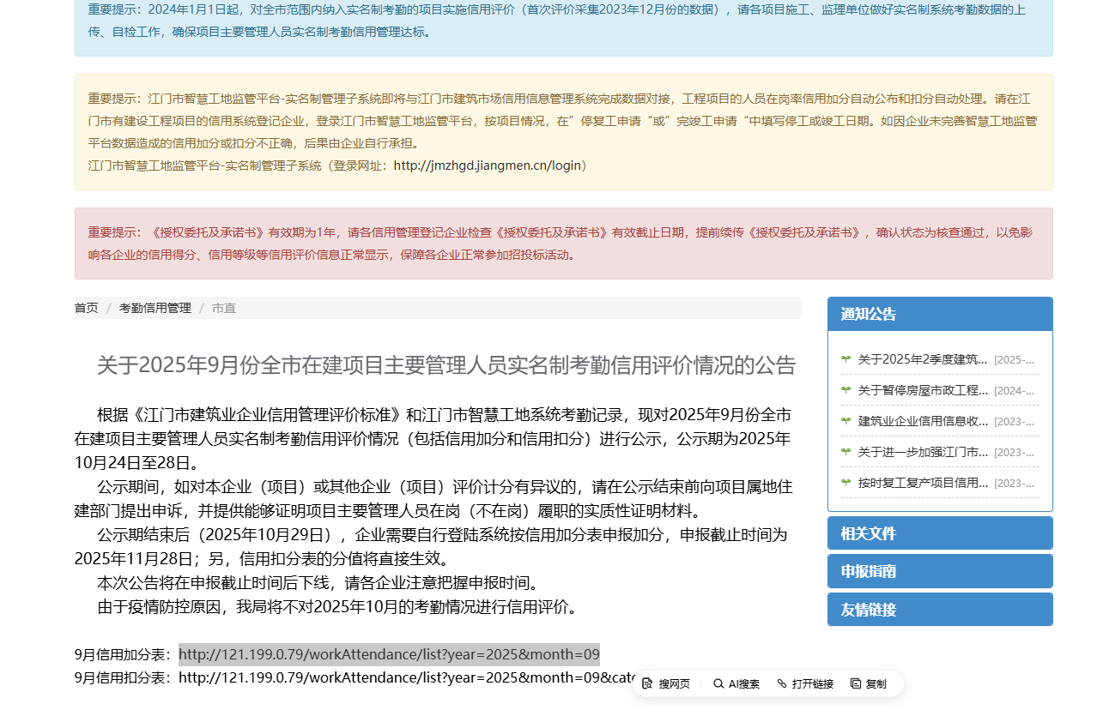
Task: Click the AI搜索 magnifier icon
Action: [718, 683]
